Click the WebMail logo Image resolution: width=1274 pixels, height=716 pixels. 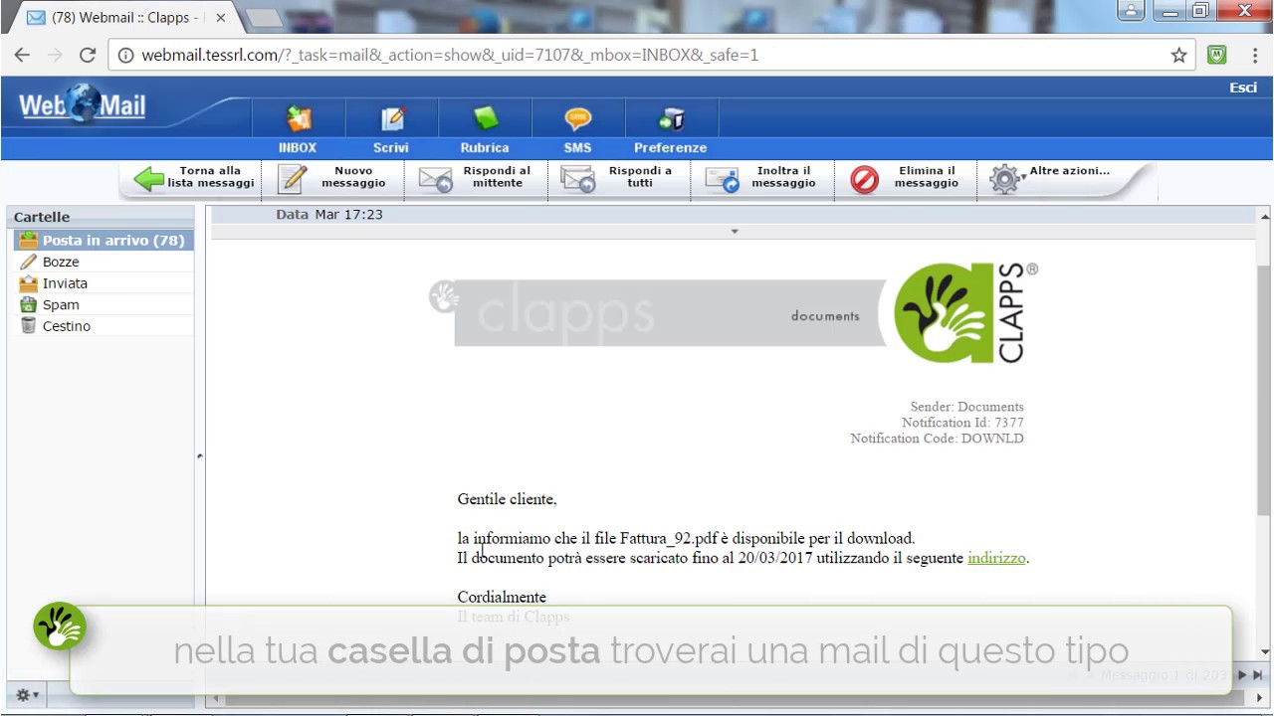click(x=82, y=104)
